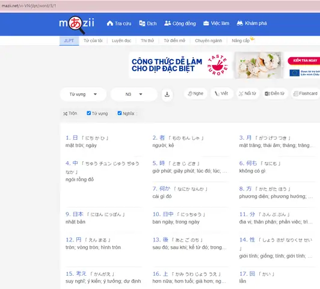Click meaning text 'ngói rồng đỏ'

coord(79,179)
